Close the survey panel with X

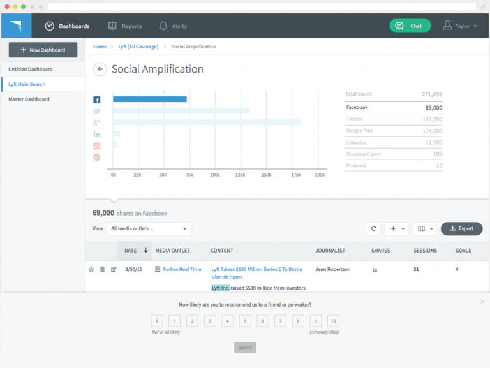(x=482, y=302)
